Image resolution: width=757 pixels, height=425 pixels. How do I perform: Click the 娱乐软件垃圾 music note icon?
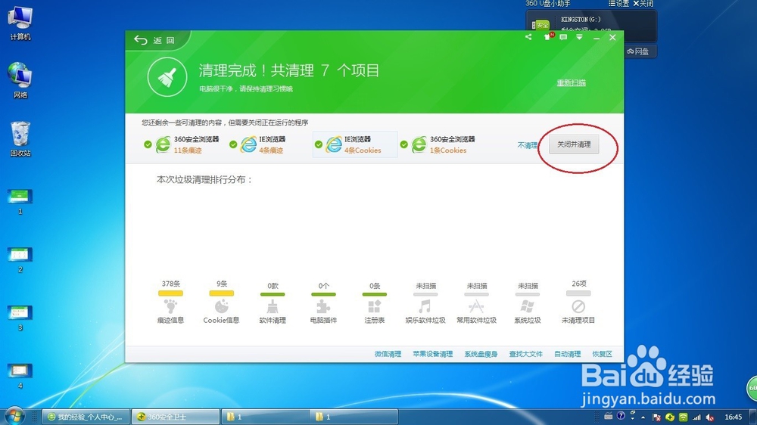(425, 306)
